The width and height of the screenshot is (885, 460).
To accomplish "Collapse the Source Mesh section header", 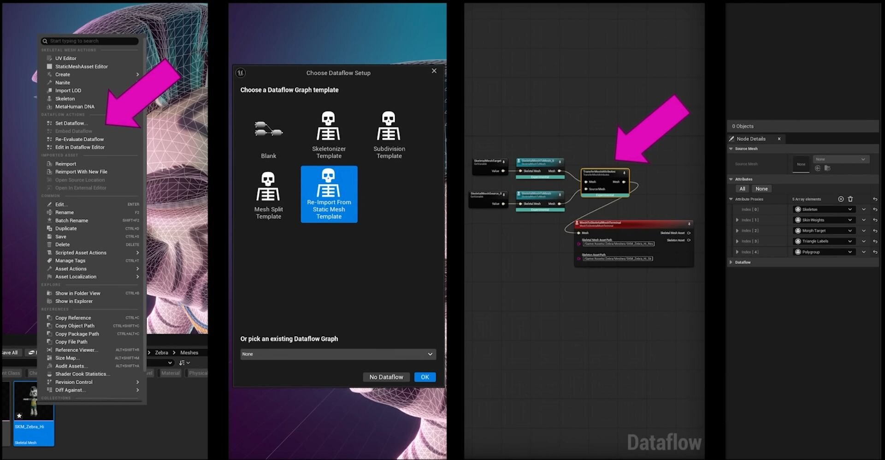I will 731,149.
